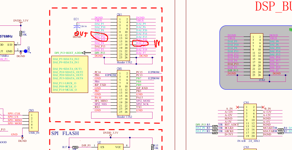The width and height of the screenshot is (292, 150).
Task: Select the DAI_P9=SDATA_IN1 note line
Action: coord(66,62)
